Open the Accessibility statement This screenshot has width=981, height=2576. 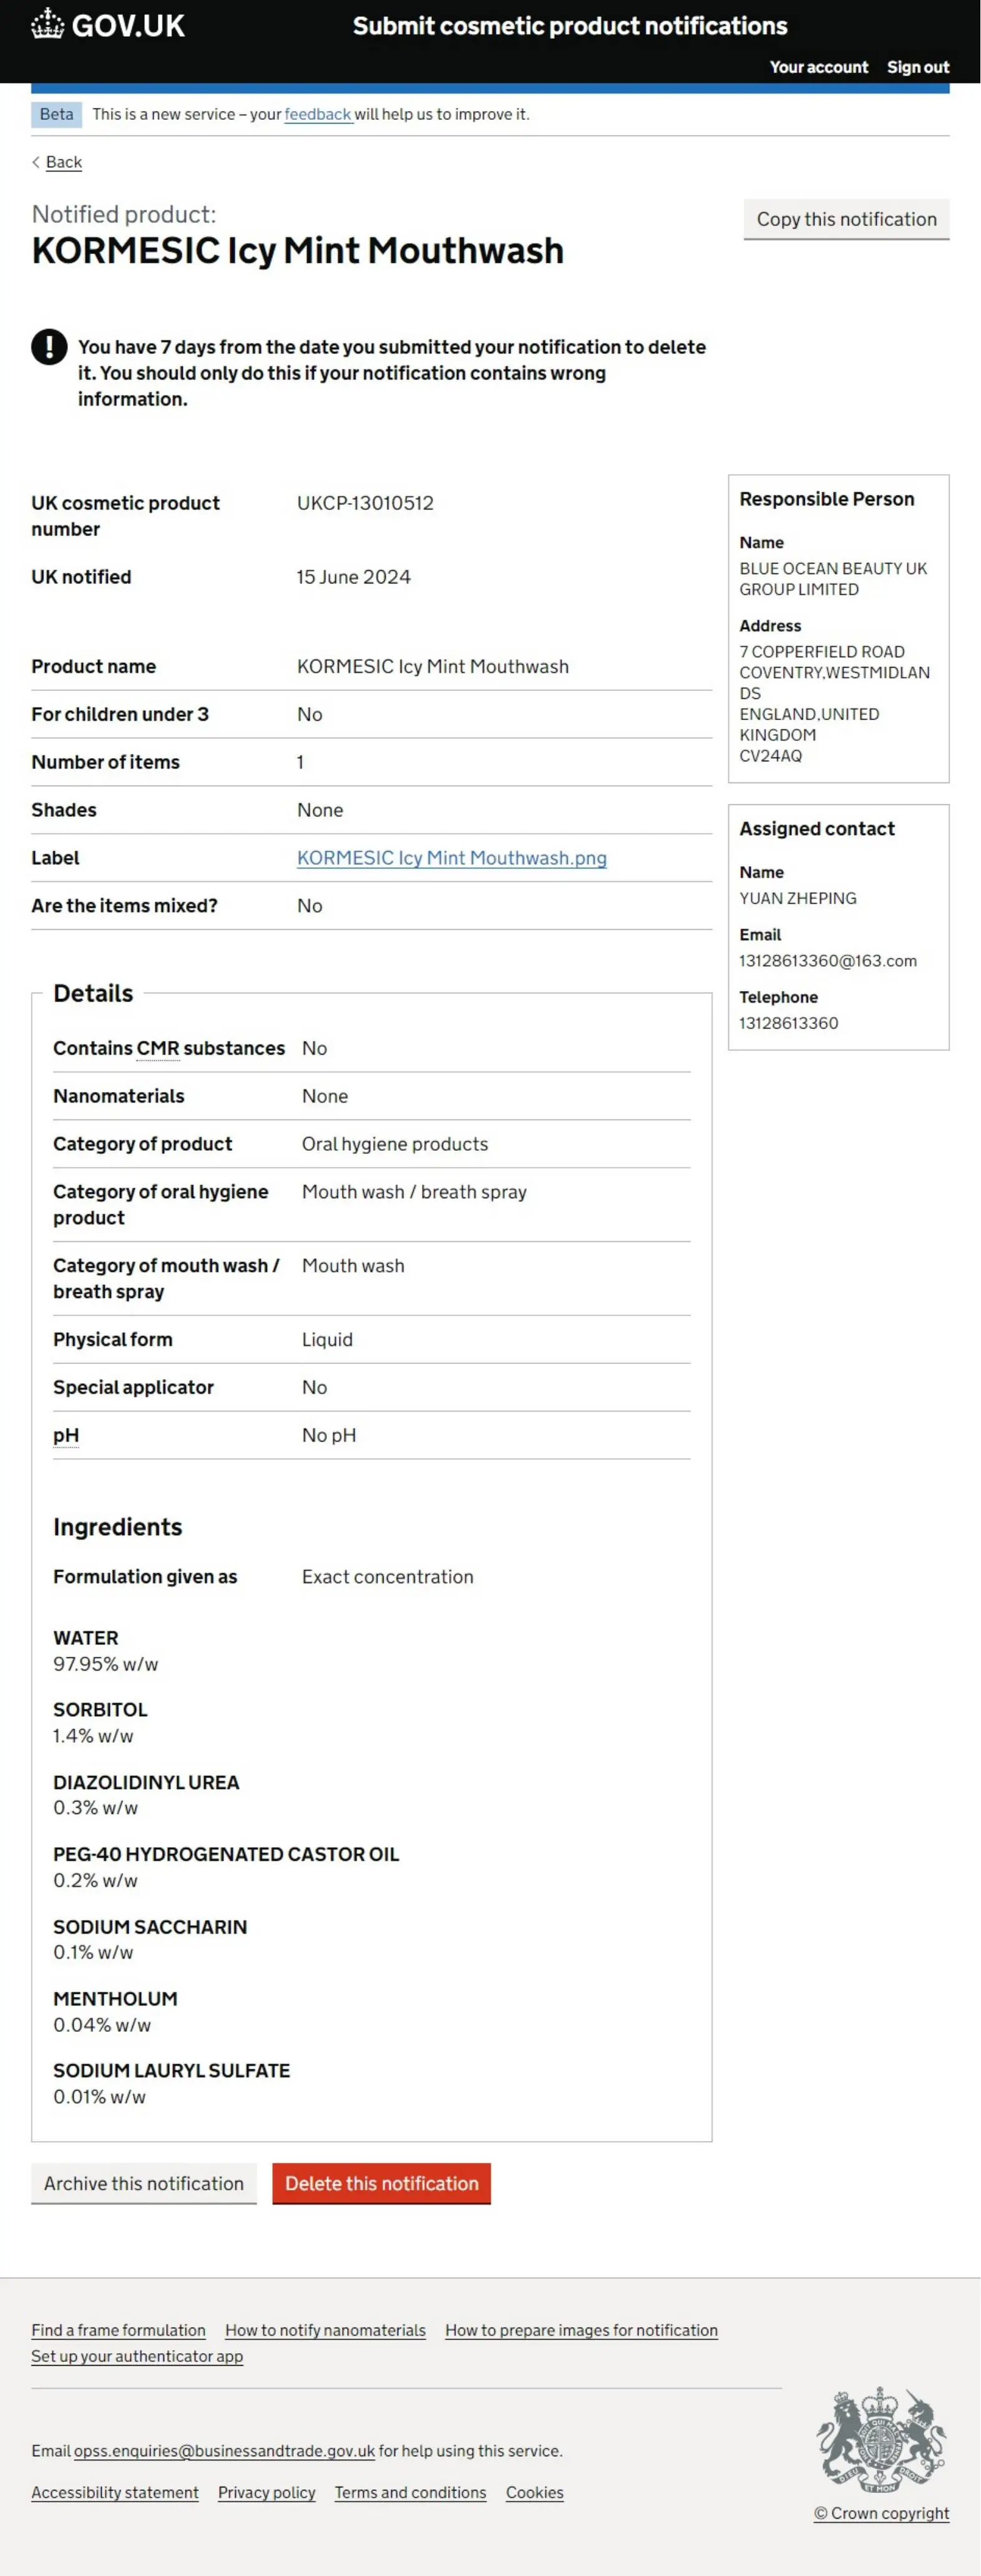coord(115,2492)
